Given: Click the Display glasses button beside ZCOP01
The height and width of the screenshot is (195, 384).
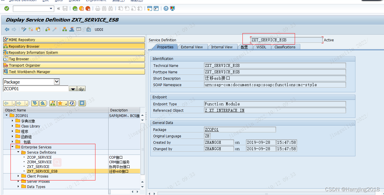Looking at the screenshot, I should click(82, 89).
